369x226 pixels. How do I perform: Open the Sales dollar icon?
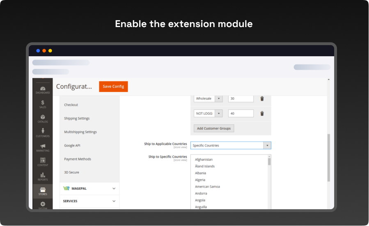click(x=43, y=103)
